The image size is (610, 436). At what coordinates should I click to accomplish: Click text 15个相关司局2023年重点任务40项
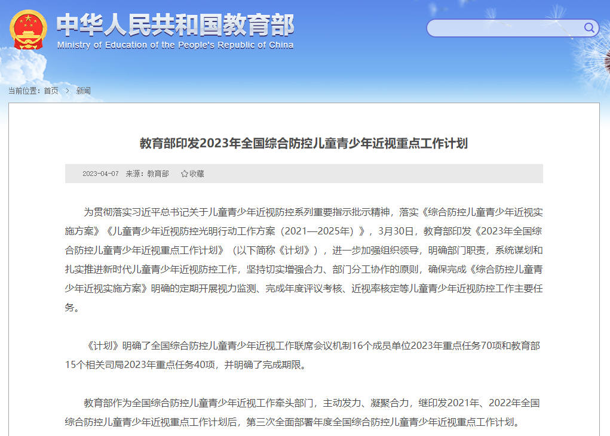[x=140, y=365]
